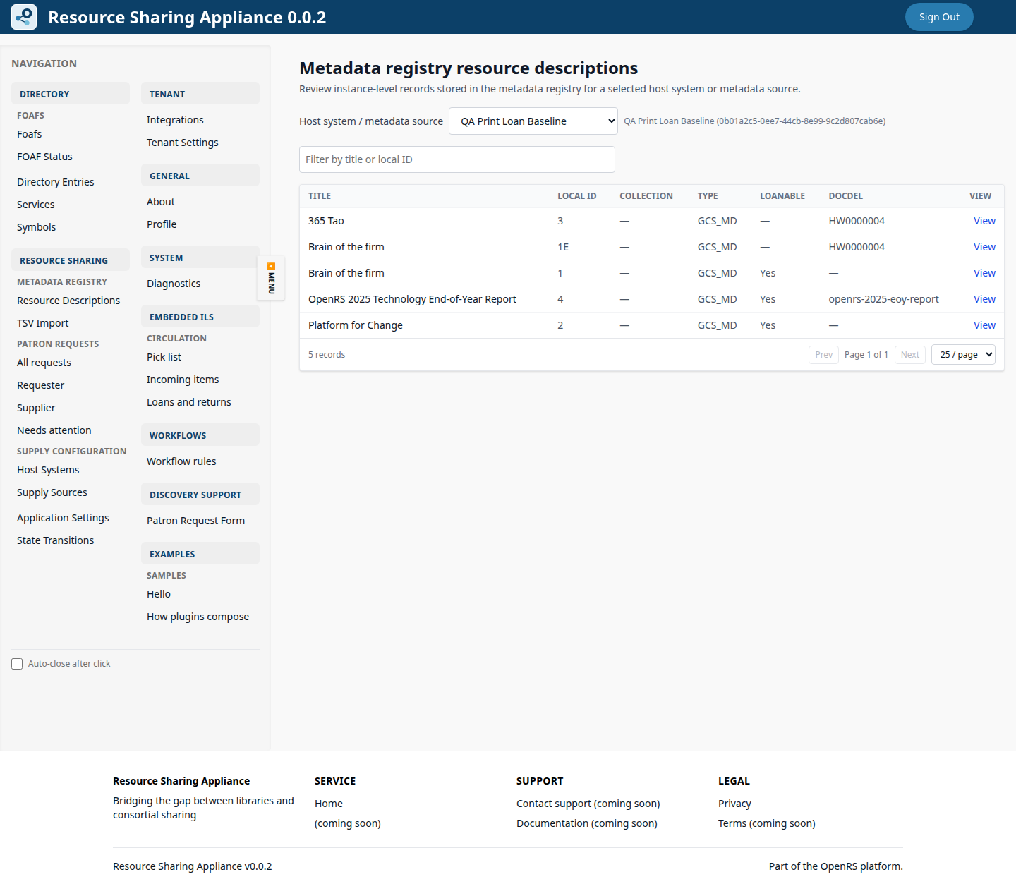View OpenRS 2025 Technology End-of-Year Report record
This screenshot has height=896, width=1016.
[984, 299]
